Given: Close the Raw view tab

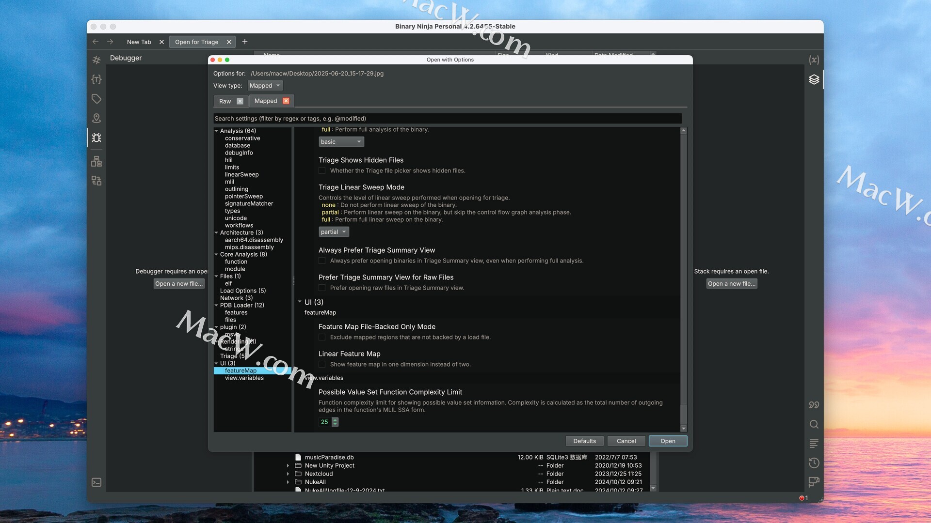Looking at the screenshot, I should (240, 101).
